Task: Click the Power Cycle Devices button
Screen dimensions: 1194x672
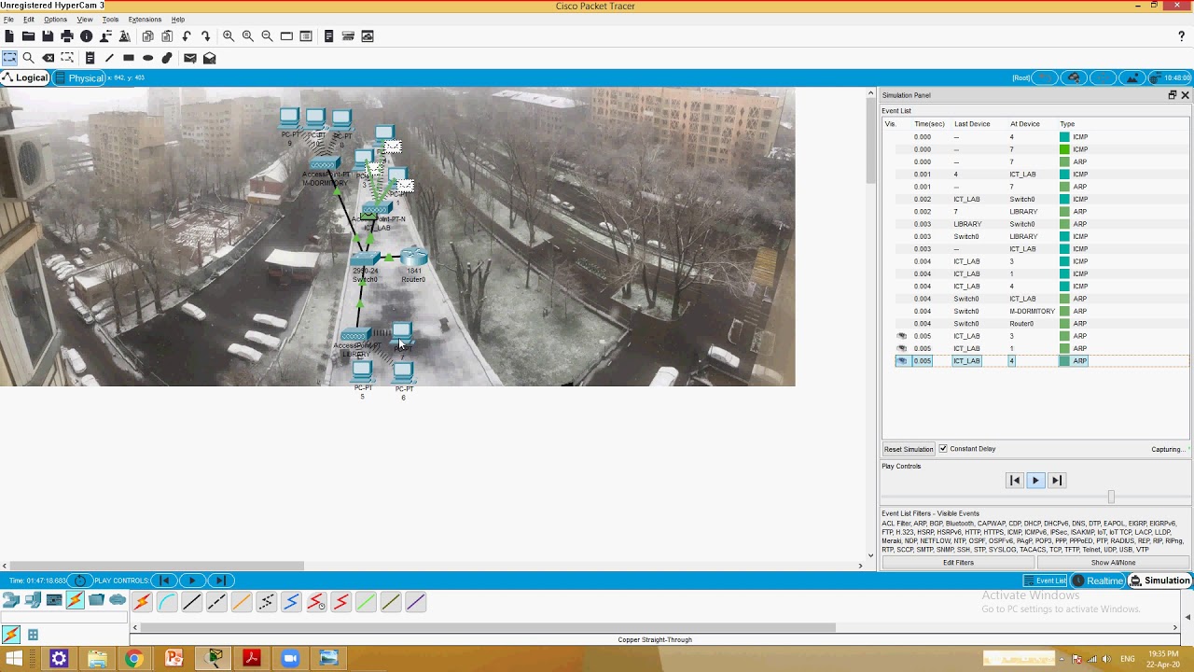Action: point(80,581)
